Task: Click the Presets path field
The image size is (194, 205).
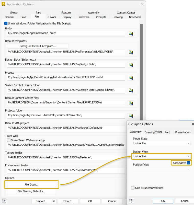Action: coord(66,77)
